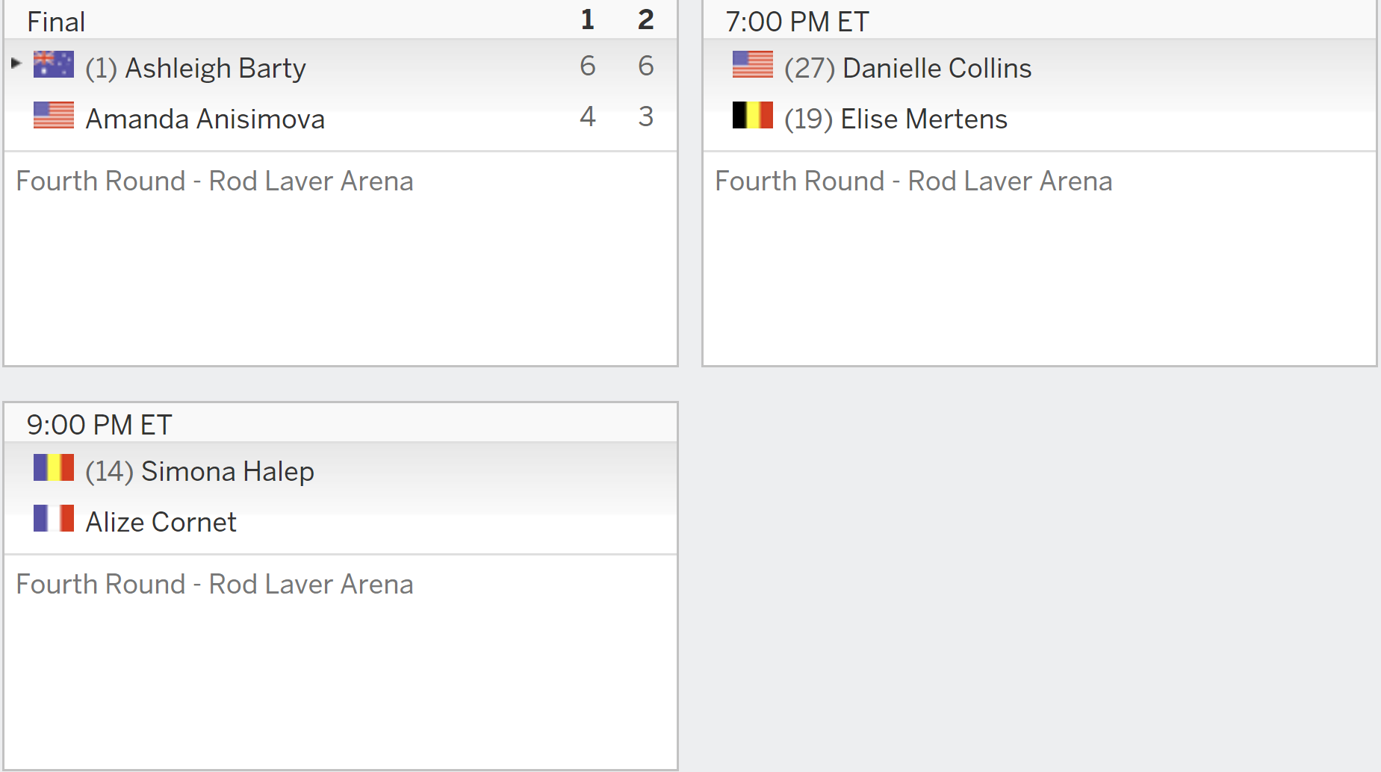Viewport: 1381px width, 772px height.
Task: Click the French flag beside Alize Cornet
Action: 54,518
